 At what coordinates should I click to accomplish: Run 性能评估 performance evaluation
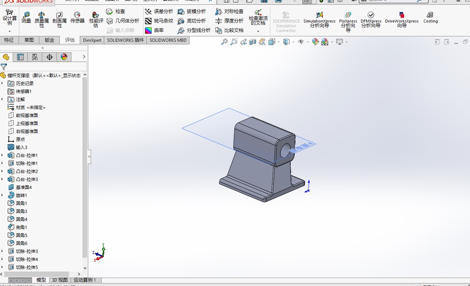95,20
